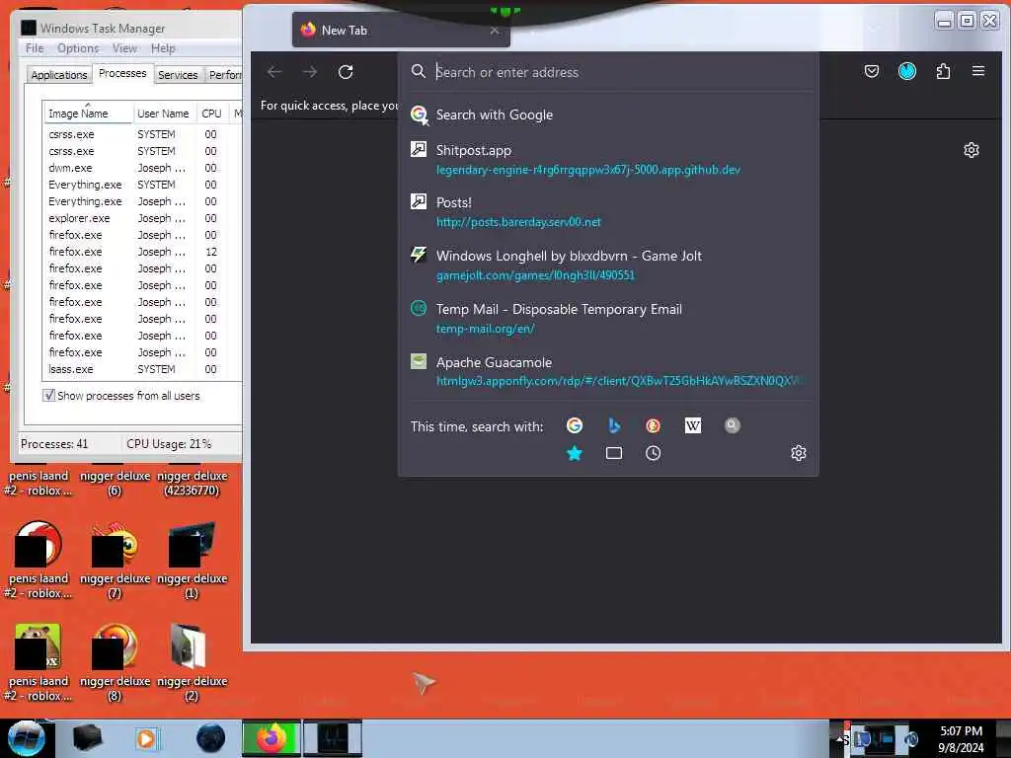Search bookmarks using the star icon
The image size is (1011, 758).
click(574, 453)
